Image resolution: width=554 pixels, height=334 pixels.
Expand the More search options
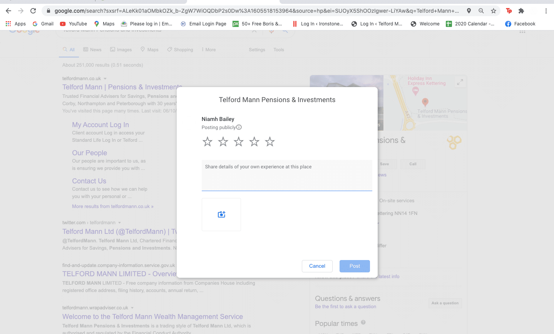[x=209, y=50]
